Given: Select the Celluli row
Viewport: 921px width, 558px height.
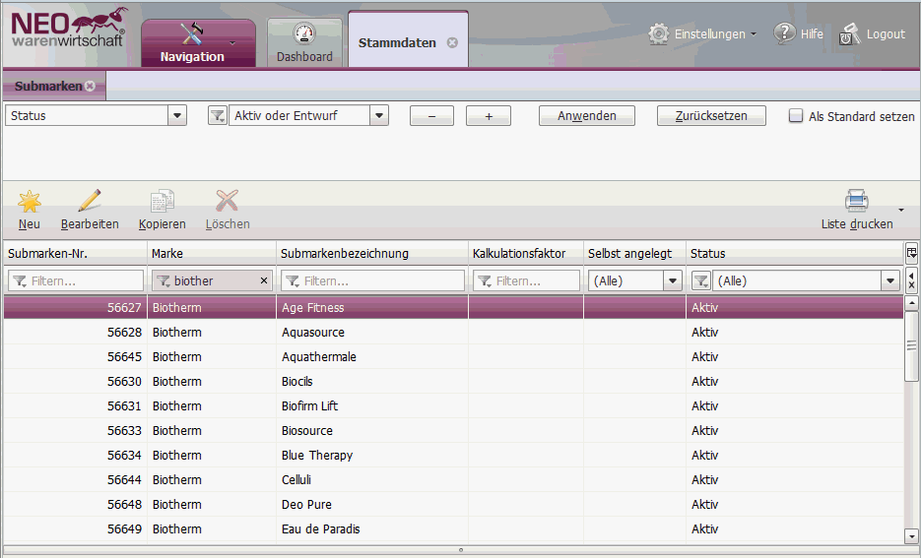Looking at the screenshot, I should [453, 480].
